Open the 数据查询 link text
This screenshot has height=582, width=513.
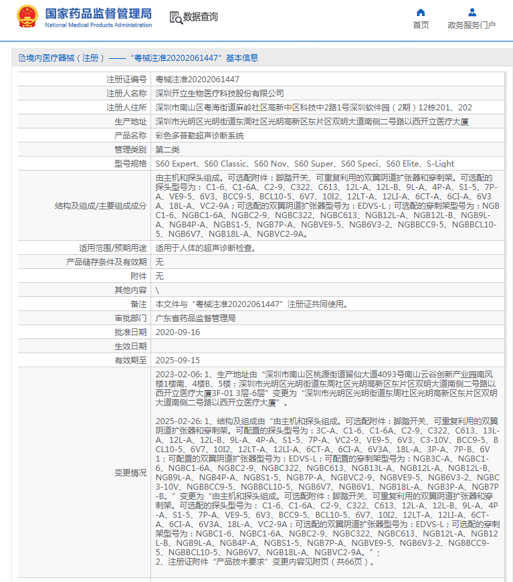click(201, 17)
